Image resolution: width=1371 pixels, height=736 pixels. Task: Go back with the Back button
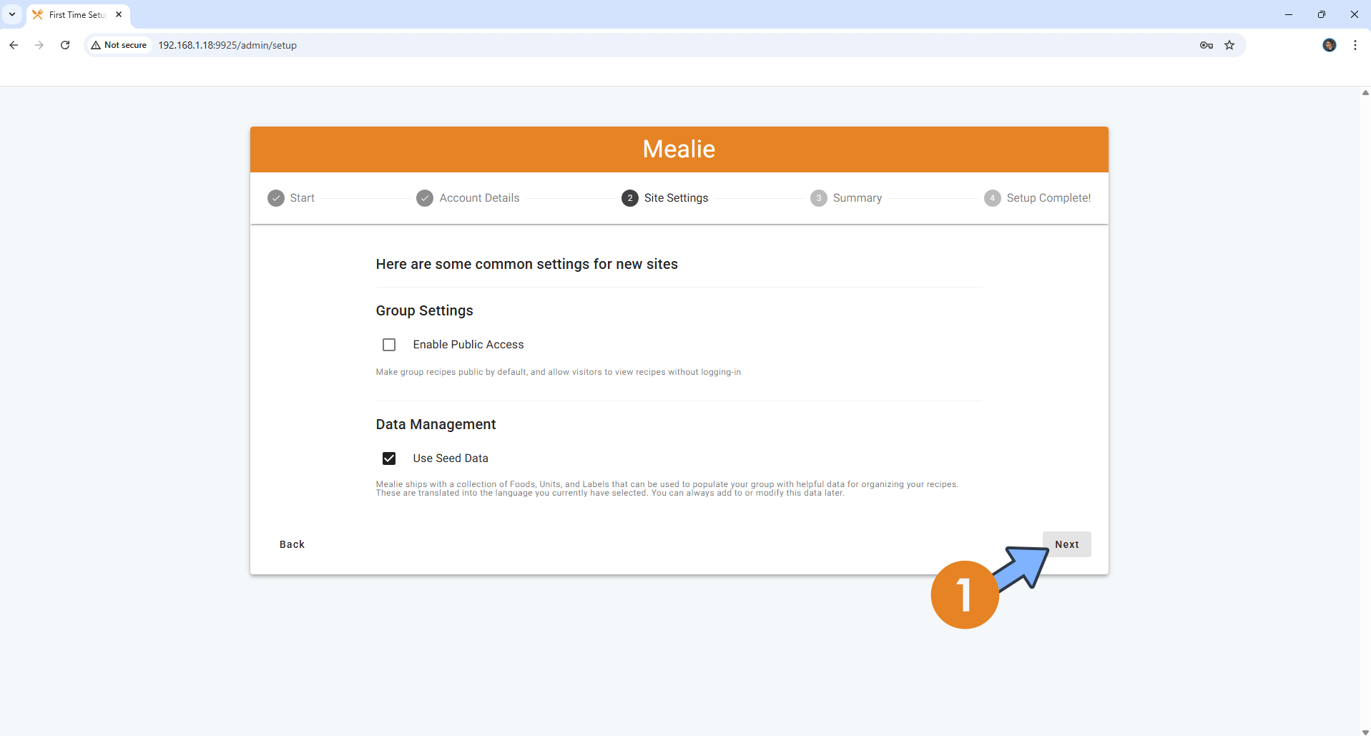[292, 544]
